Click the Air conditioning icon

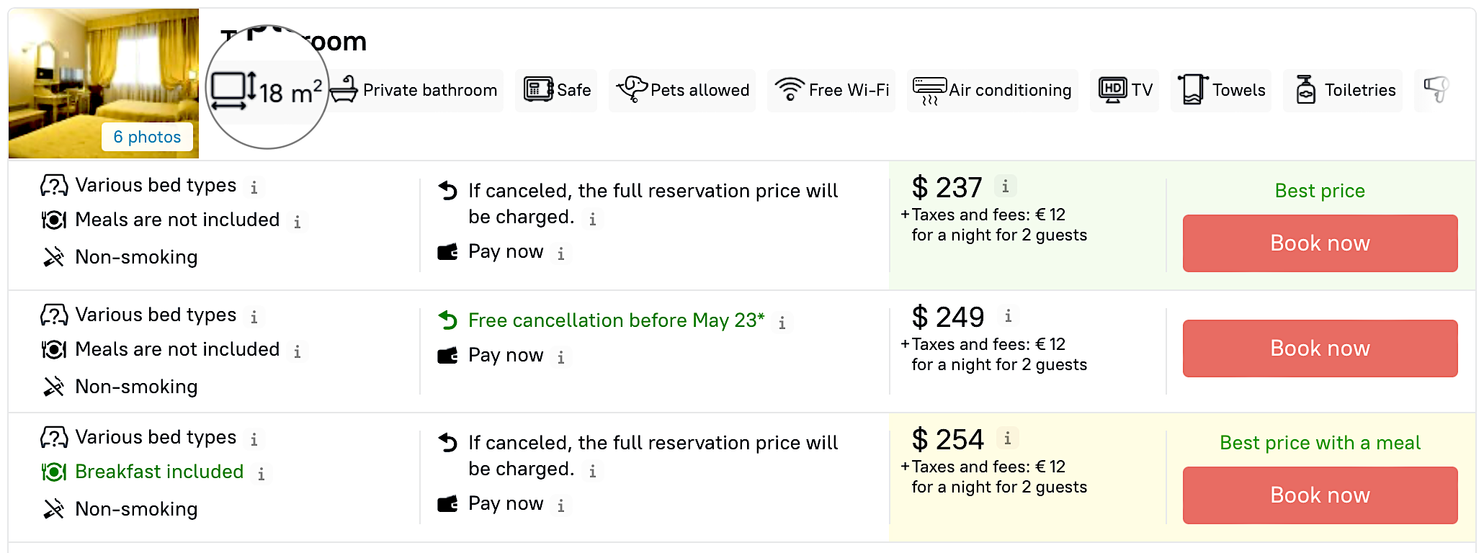929,91
